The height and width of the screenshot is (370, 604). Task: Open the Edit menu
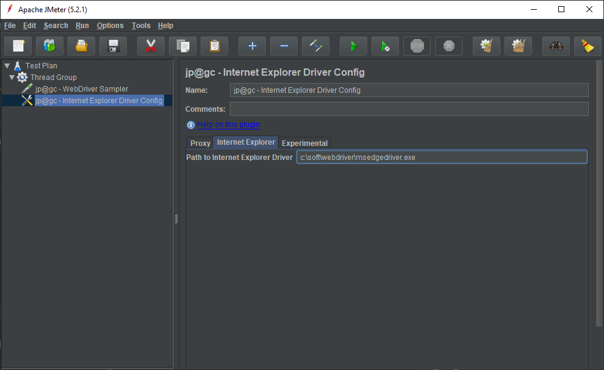click(29, 26)
